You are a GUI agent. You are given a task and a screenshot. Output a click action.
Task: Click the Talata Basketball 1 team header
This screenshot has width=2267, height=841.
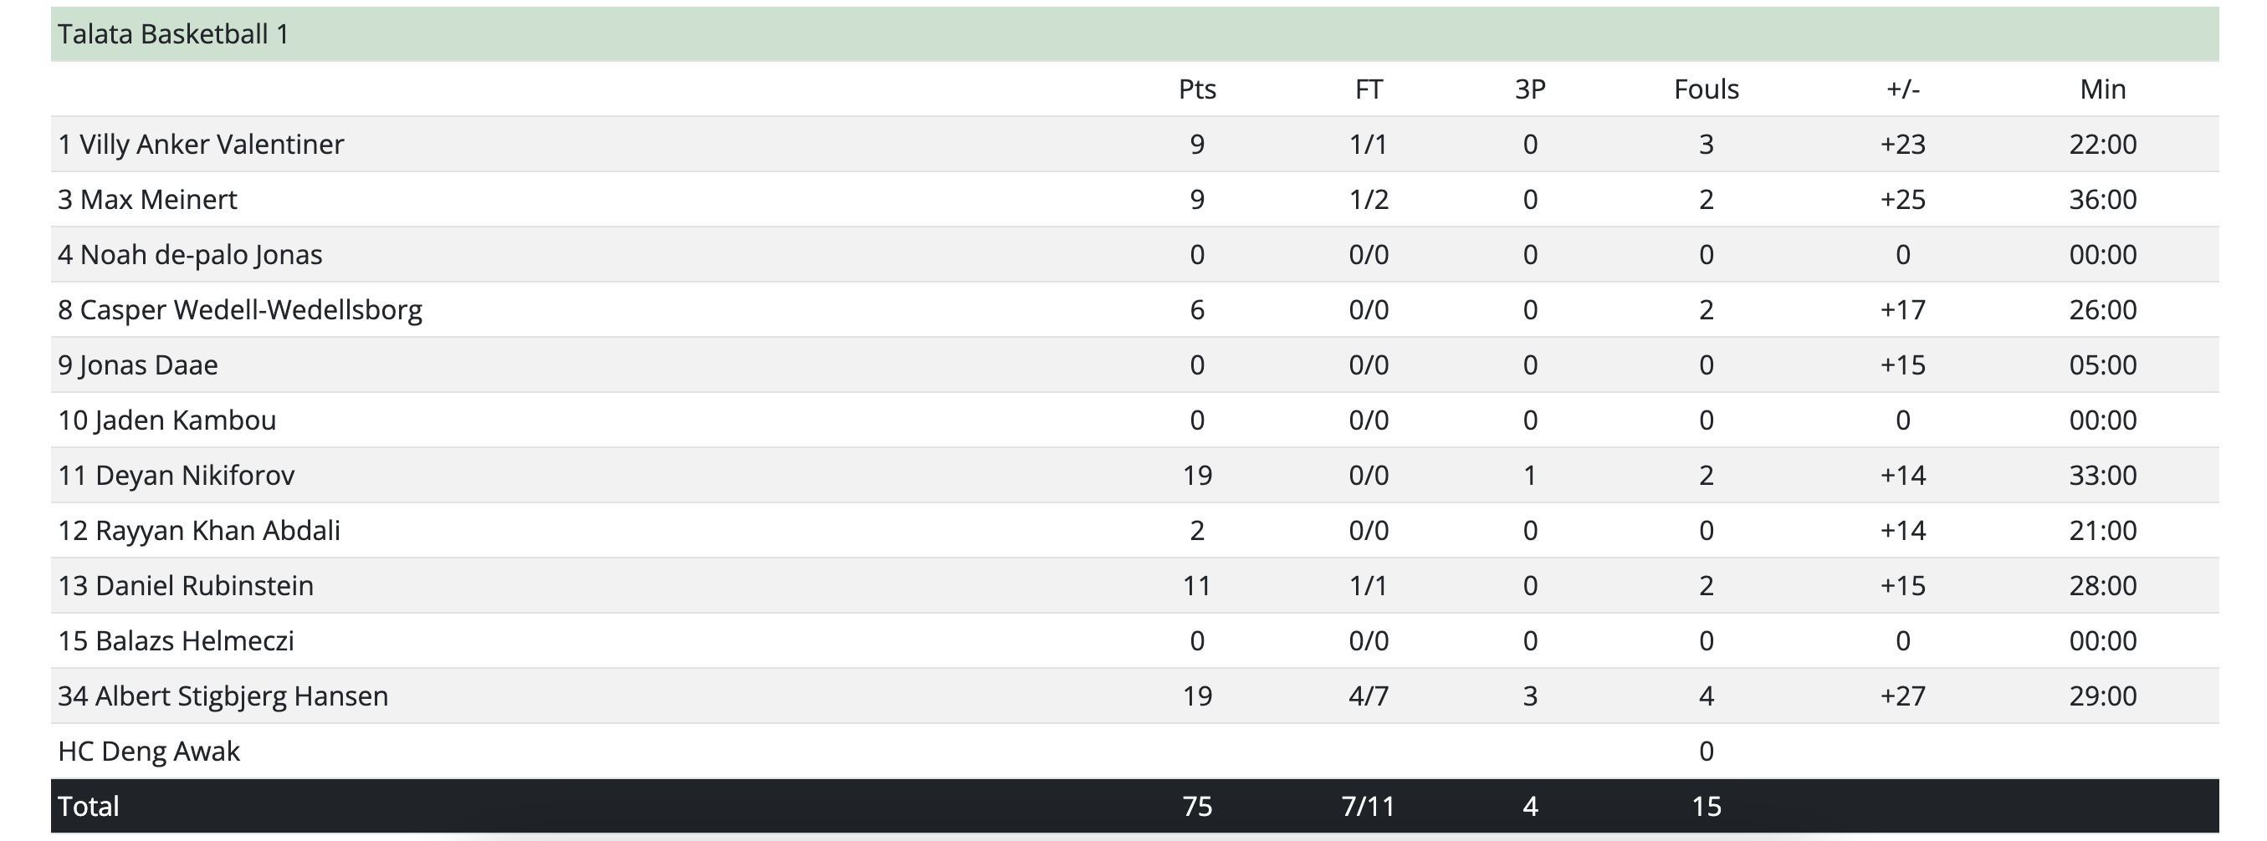[x=173, y=34]
